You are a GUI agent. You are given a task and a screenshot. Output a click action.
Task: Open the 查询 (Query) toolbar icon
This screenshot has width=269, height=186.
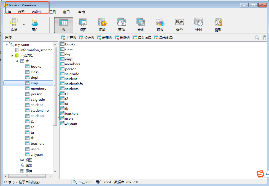click(141, 25)
